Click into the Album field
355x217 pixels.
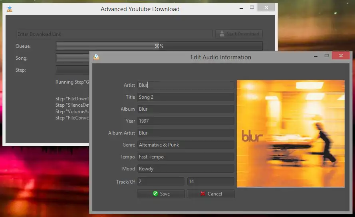point(186,109)
